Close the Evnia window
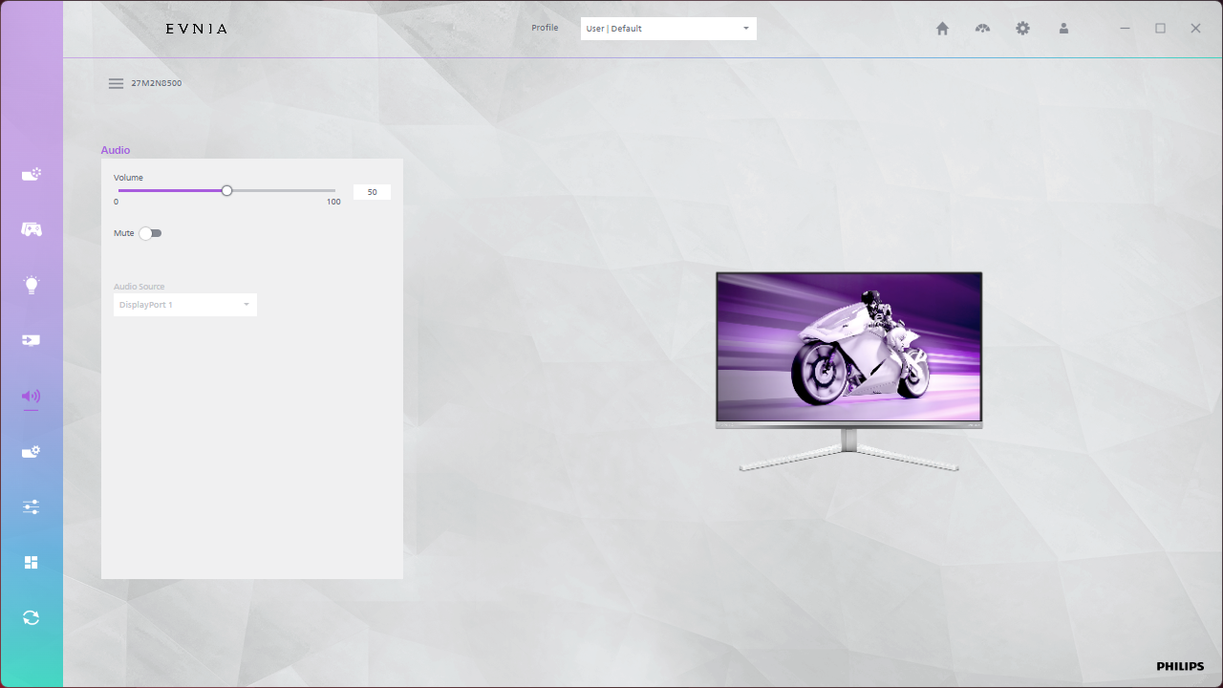This screenshot has height=688, width=1223. point(1195,29)
